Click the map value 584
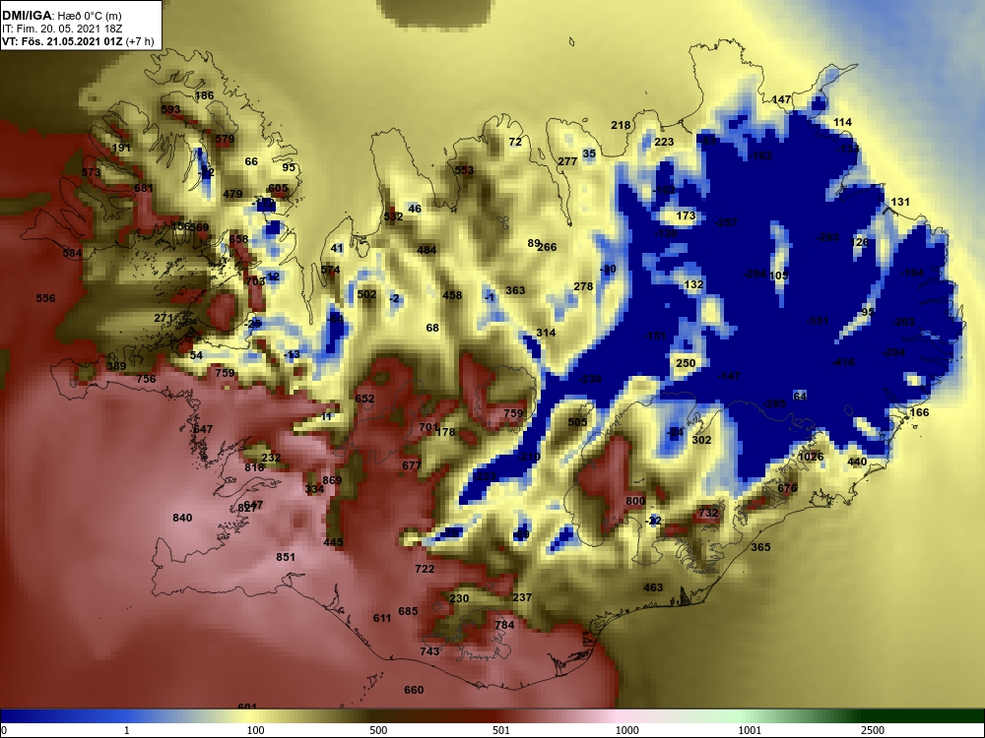 [x=72, y=254]
